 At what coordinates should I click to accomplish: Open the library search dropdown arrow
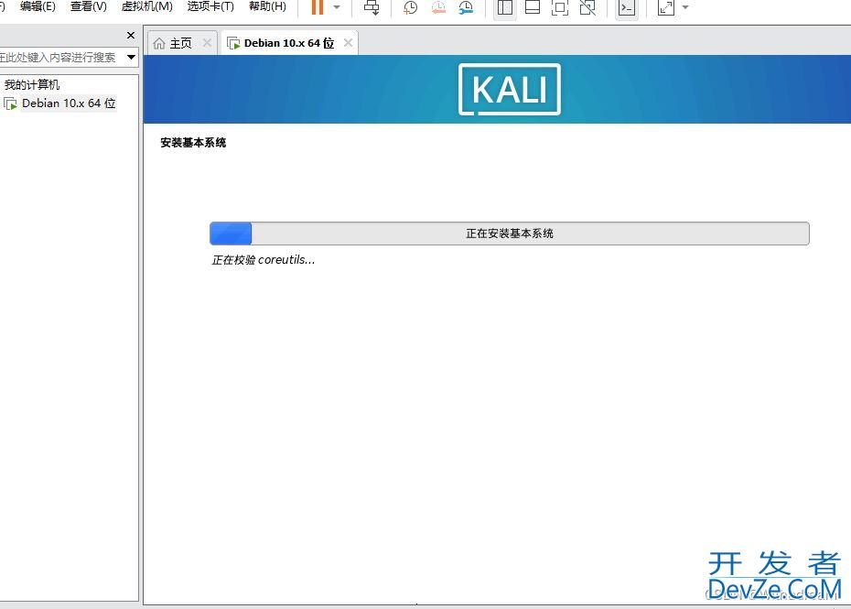[x=131, y=57]
